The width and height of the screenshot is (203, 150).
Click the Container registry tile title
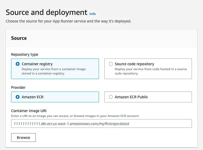[x=37, y=64]
